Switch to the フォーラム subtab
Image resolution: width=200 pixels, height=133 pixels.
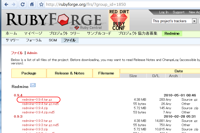point(34,40)
